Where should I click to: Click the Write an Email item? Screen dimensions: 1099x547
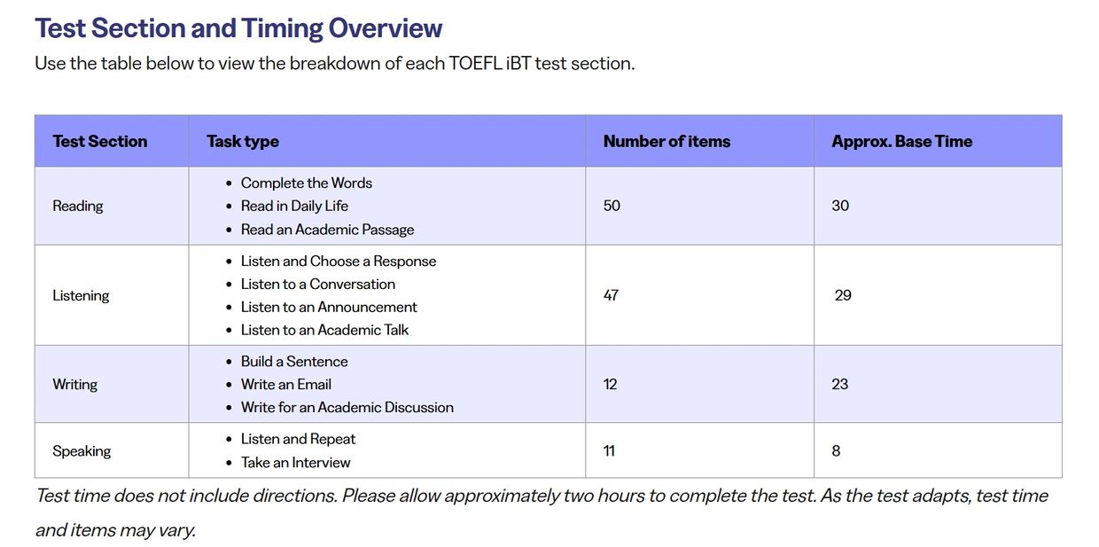[286, 384]
